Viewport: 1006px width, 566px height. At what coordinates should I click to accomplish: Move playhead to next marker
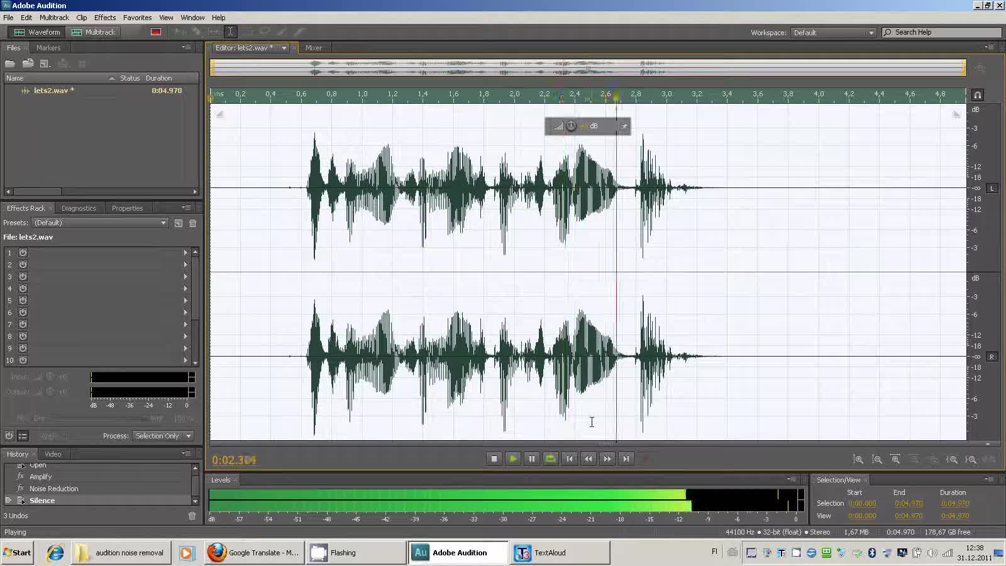pyautogui.click(x=626, y=459)
